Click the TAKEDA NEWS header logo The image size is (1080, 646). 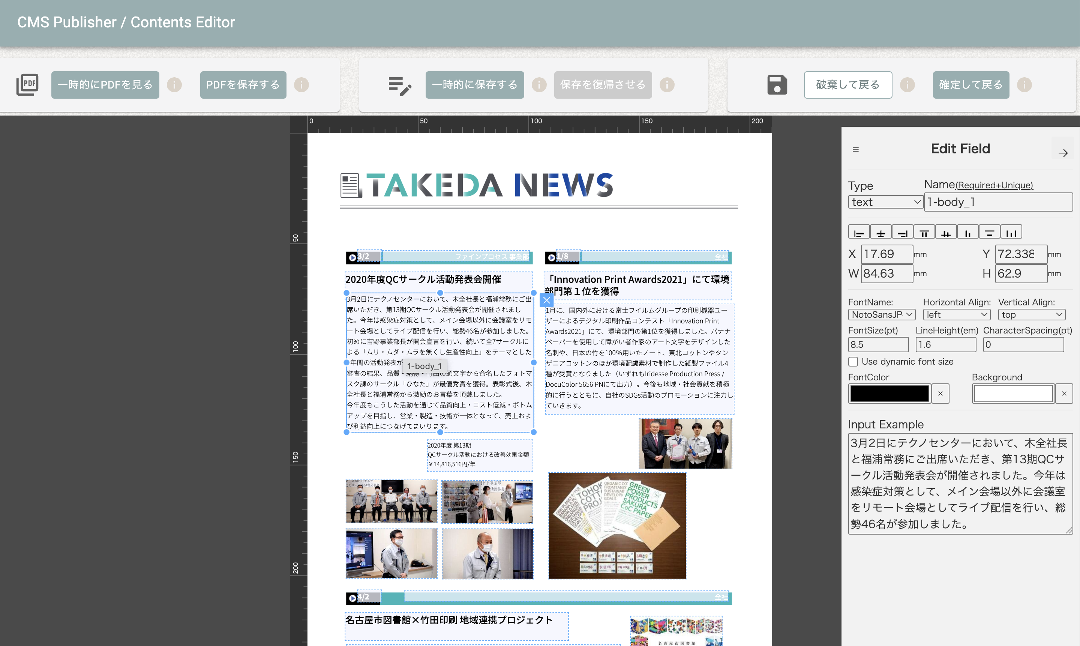tap(477, 185)
